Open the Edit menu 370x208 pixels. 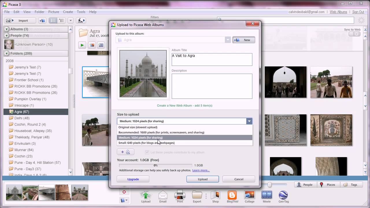[16, 12]
